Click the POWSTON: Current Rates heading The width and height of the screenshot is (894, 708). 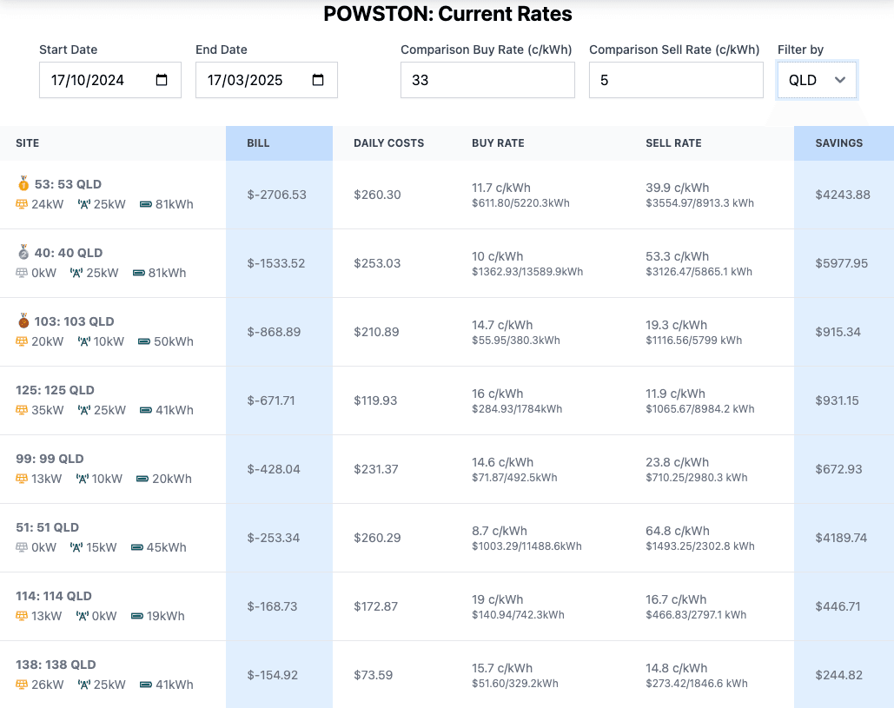[x=447, y=14]
